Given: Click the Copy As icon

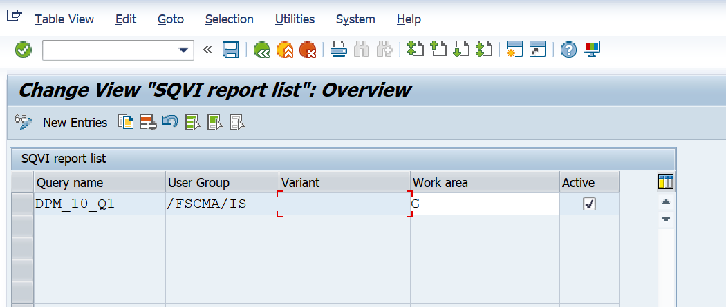Looking at the screenshot, I should (x=126, y=122).
